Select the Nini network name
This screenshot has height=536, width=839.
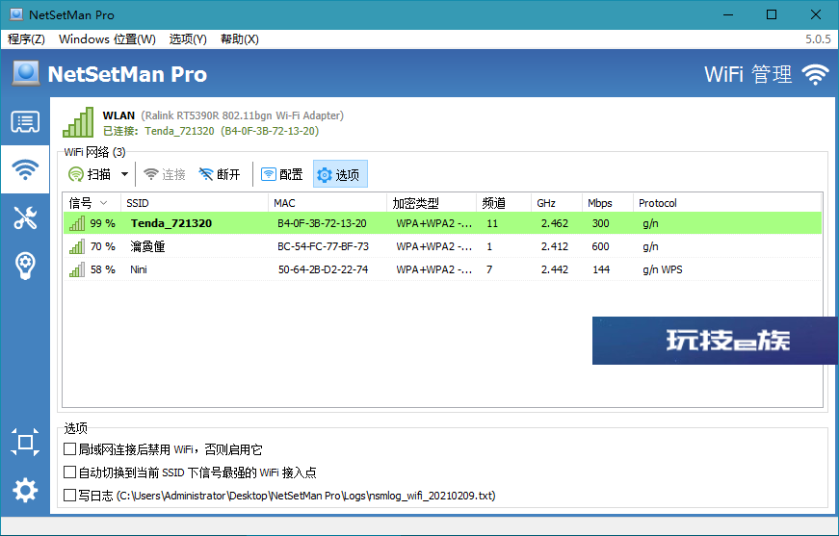coord(139,269)
